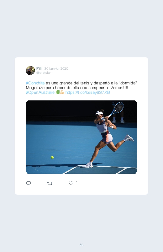The height and width of the screenshot is (252, 163).
Task: Click the blue racket in the photo
Action: 117,108
